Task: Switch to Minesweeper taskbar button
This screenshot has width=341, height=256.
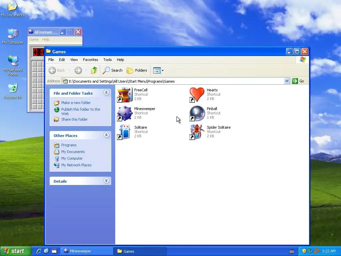Action: click(87, 251)
